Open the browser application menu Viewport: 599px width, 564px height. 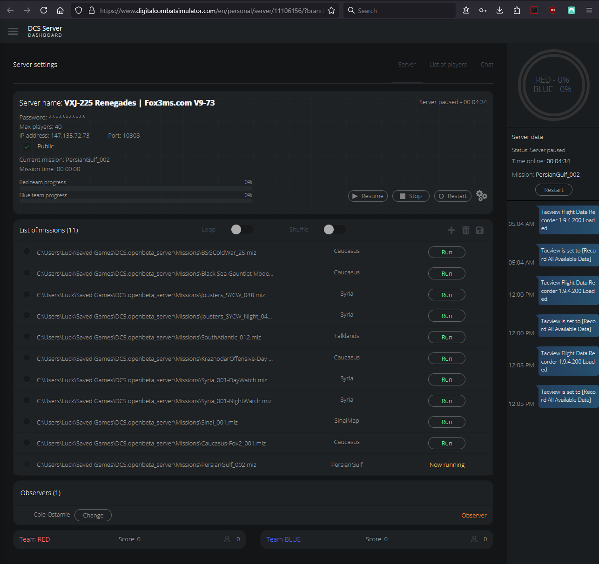[589, 10]
